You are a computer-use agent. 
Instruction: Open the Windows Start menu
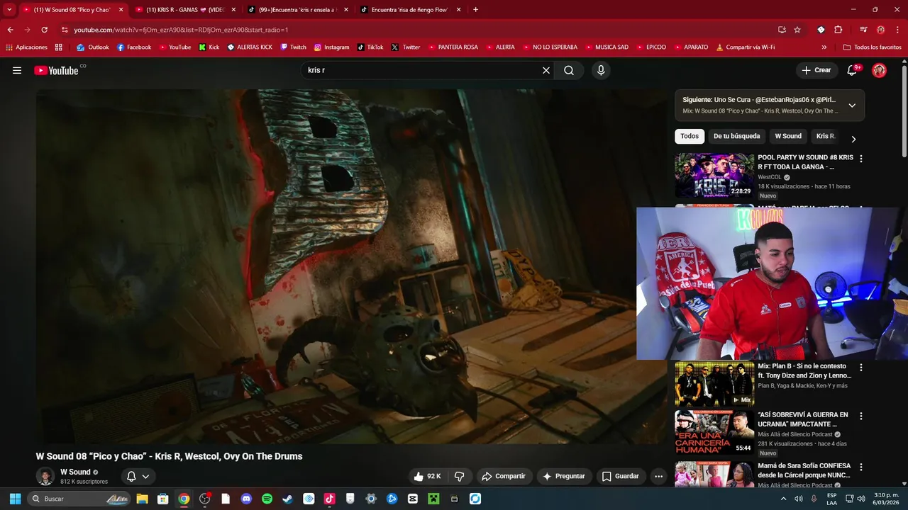[15, 499]
